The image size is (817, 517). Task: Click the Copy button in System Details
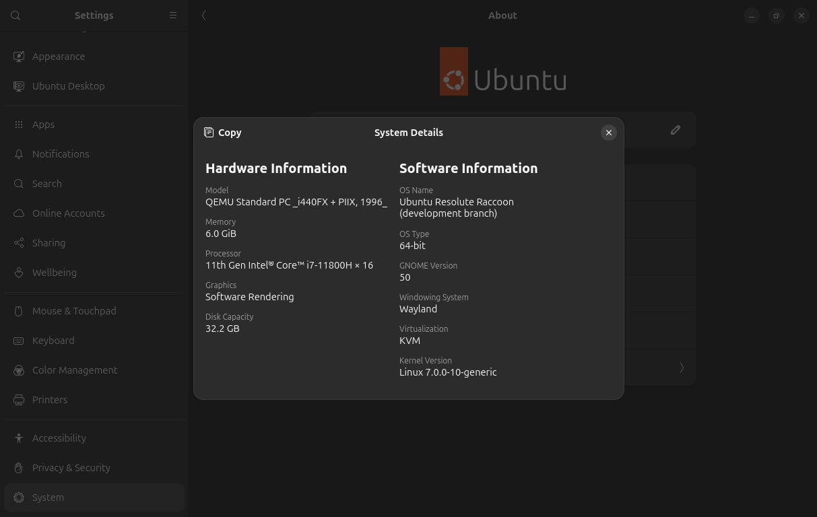pyautogui.click(x=223, y=133)
